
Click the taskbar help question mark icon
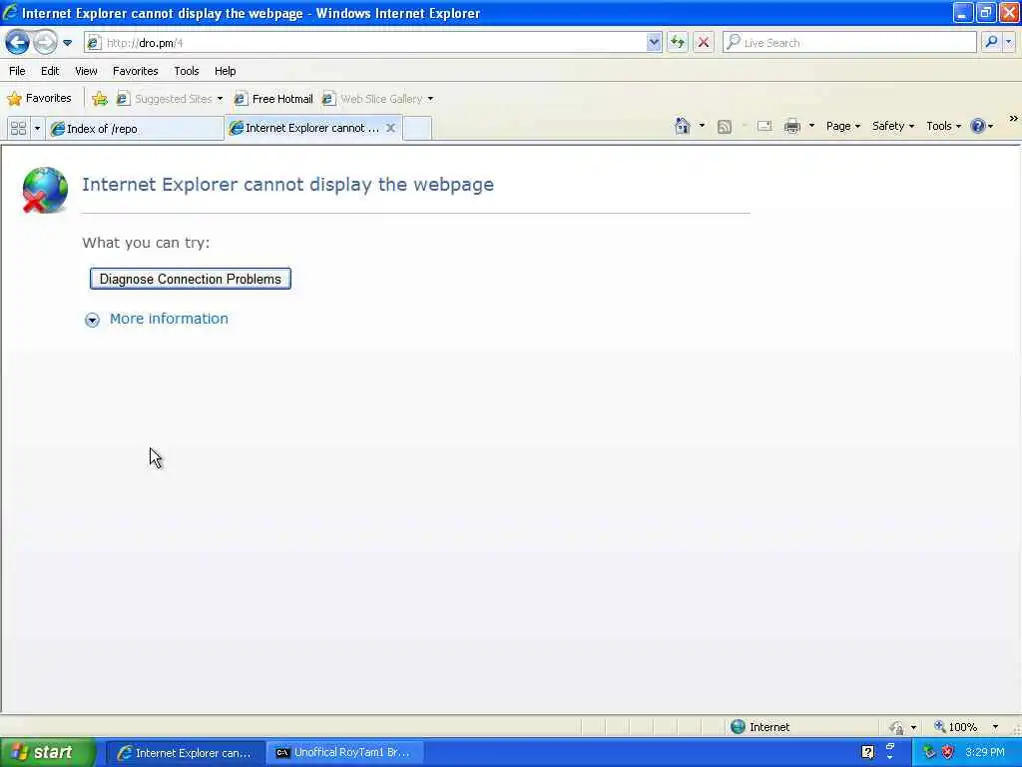pyautogui.click(x=867, y=753)
